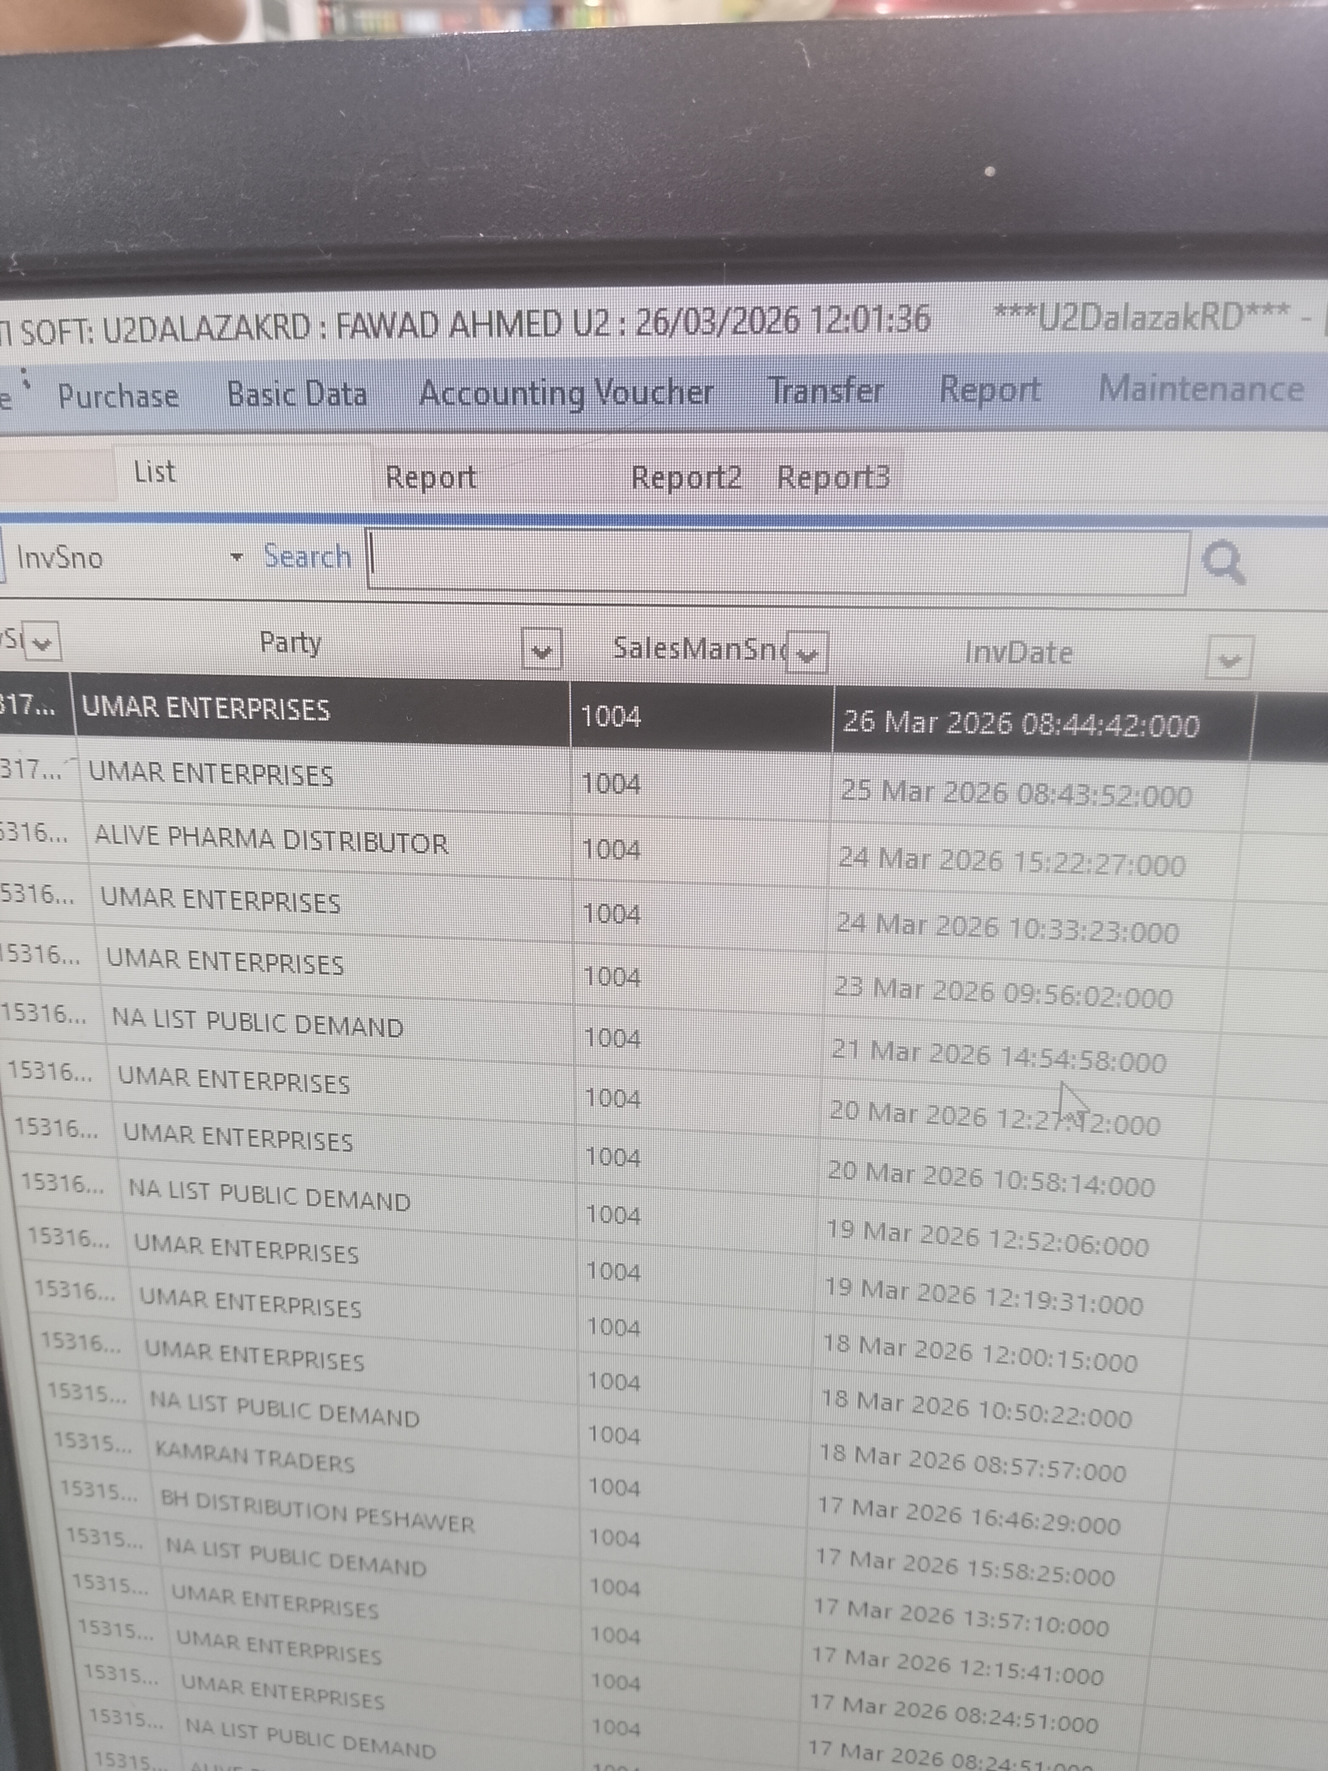Open the SalesManSno column filter dropdown

(x=808, y=653)
